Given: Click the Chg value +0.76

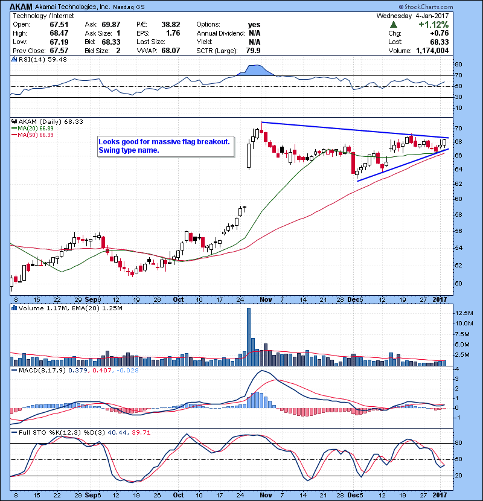Looking at the screenshot, I should point(439,33).
